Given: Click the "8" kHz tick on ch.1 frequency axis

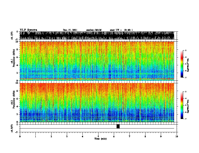Looking at the screenshot, I should pos(17,49).
